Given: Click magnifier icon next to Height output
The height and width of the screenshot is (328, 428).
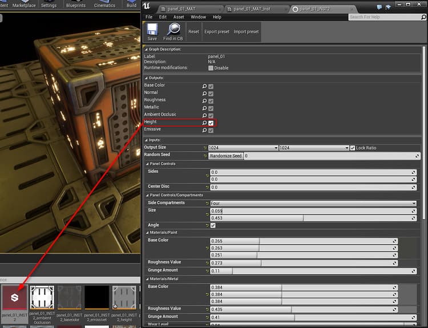Looking at the screenshot, I should pyautogui.click(x=204, y=123).
